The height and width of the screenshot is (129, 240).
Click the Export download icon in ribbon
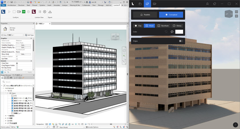(50, 12)
